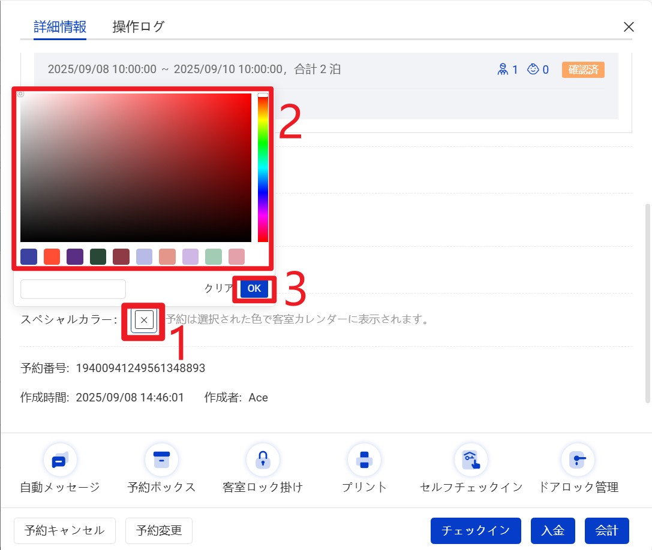Click the 予約変更 button
The width and height of the screenshot is (652, 550).
coord(158,530)
